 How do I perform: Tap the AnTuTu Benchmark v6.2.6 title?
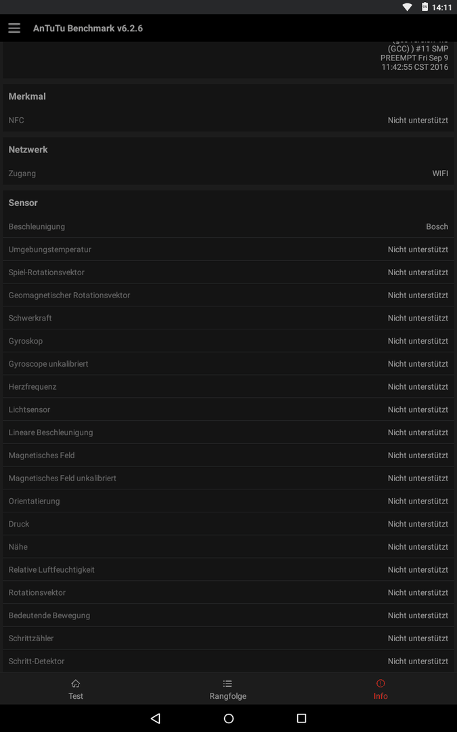tap(87, 28)
